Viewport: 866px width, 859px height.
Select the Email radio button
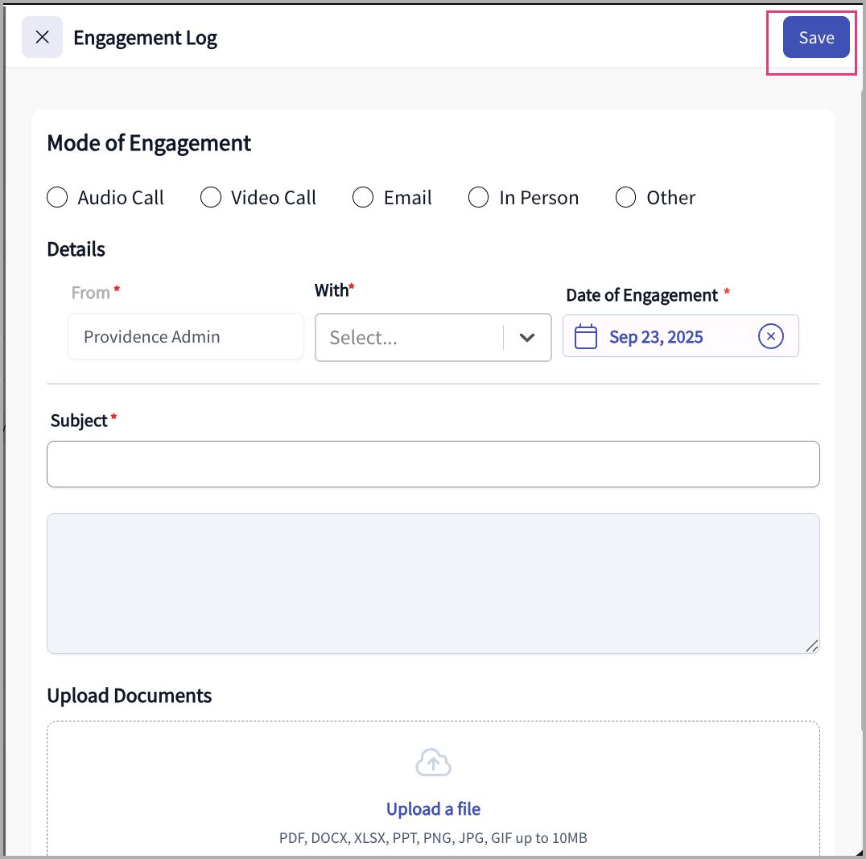[x=363, y=198]
